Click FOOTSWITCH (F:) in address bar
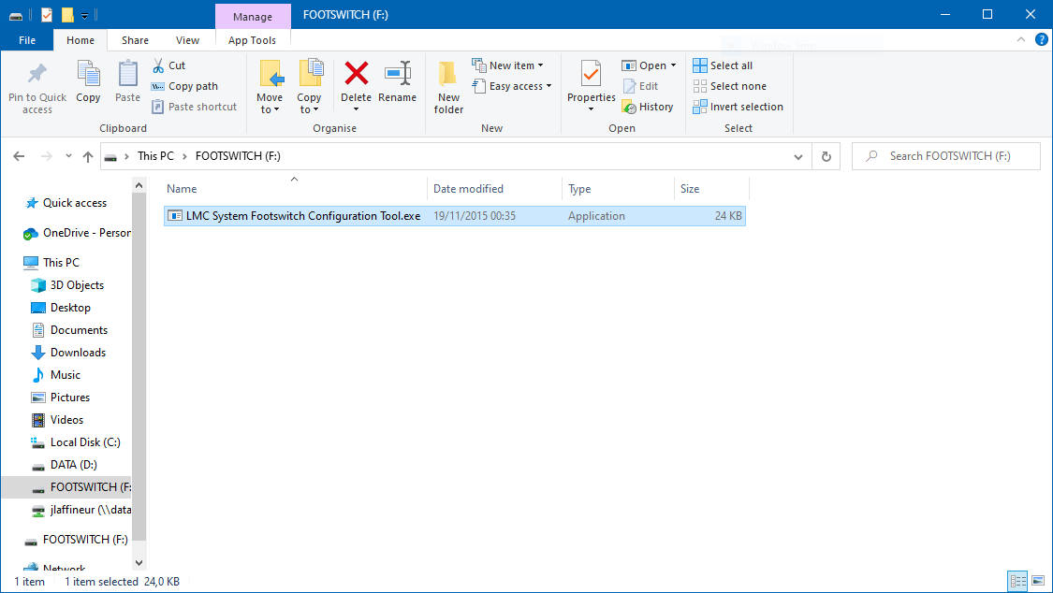The image size is (1053, 593). tap(238, 156)
